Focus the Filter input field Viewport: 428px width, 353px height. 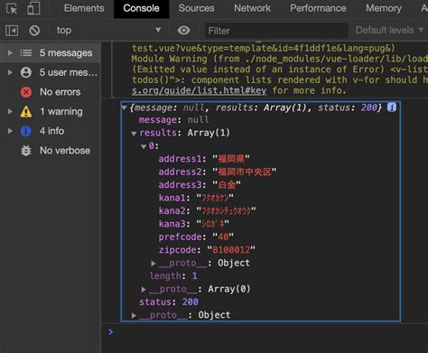(276, 31)
